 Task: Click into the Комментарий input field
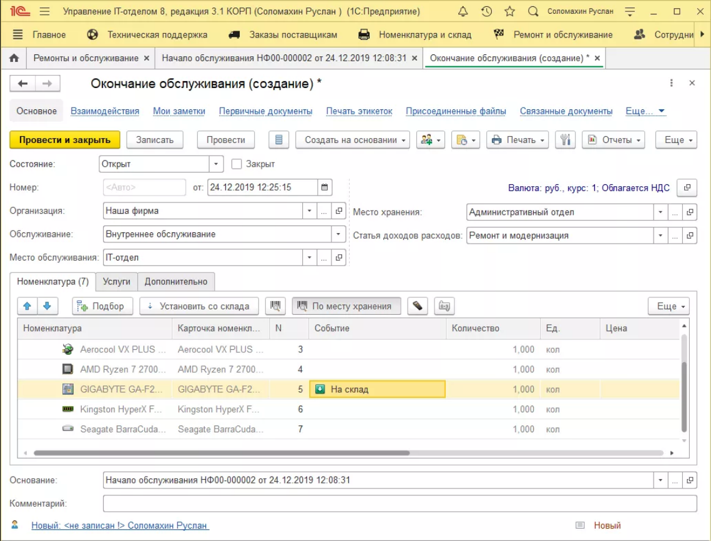(400, 504)
